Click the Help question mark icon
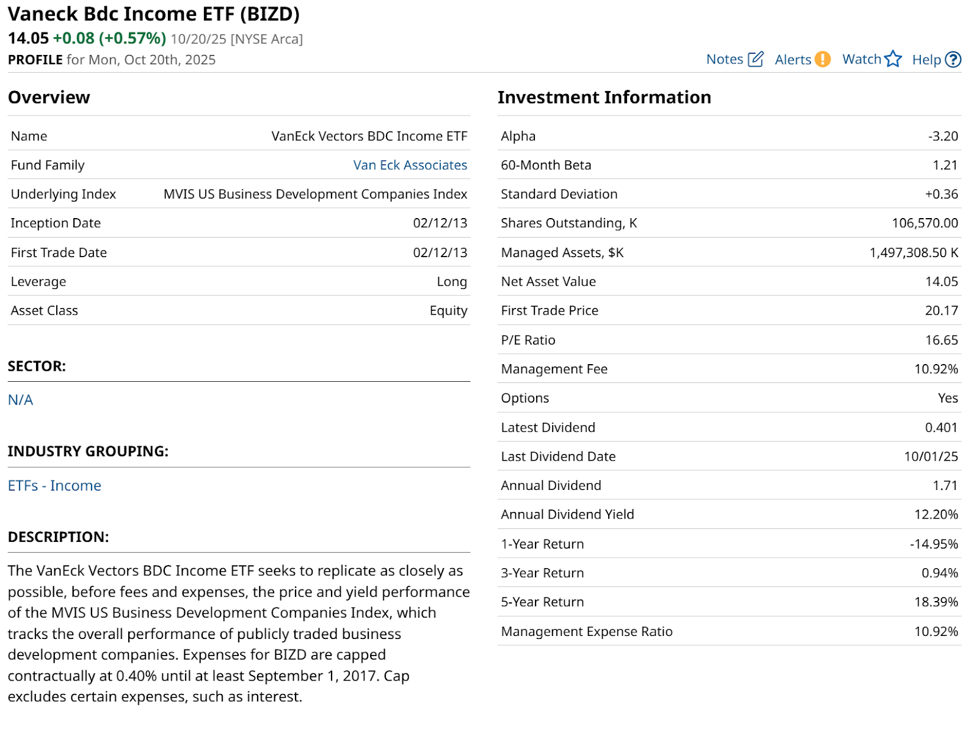 [953, 60]
